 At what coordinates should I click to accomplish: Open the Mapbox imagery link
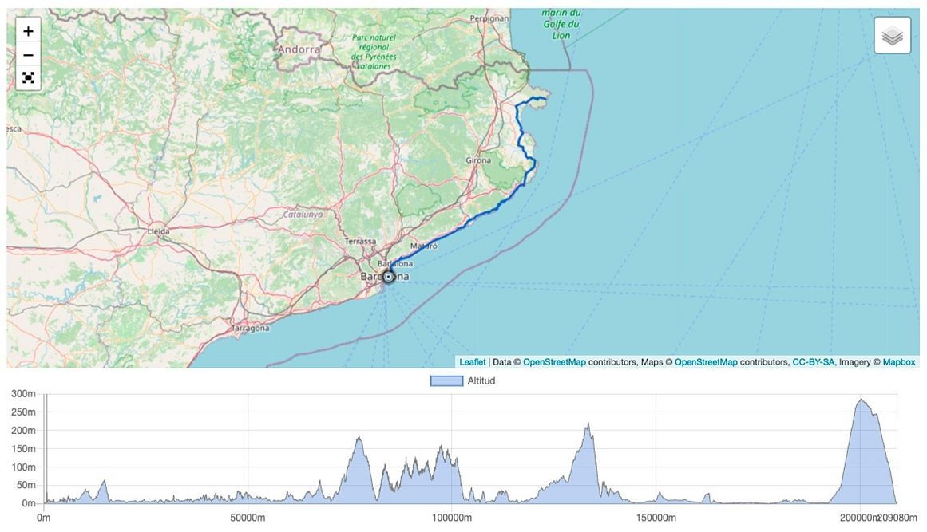coord(898,362)
